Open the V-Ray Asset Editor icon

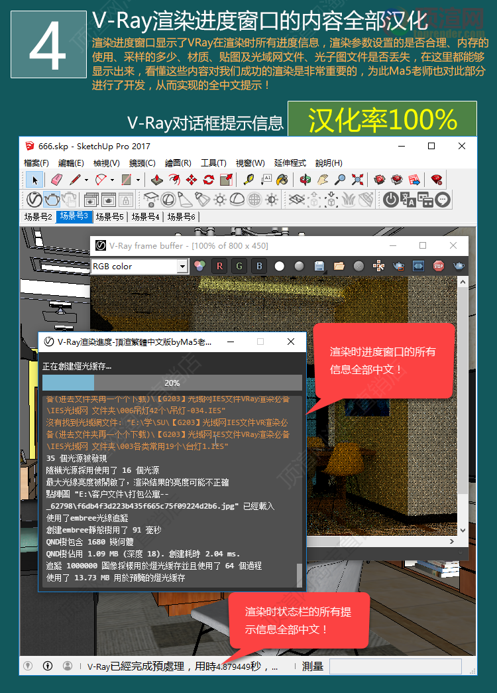pyautogui.click(x=34, y=200)
